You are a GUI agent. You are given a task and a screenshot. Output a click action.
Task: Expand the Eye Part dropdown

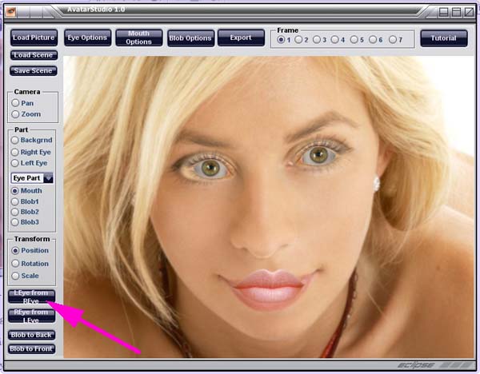[x=48, y=178]
